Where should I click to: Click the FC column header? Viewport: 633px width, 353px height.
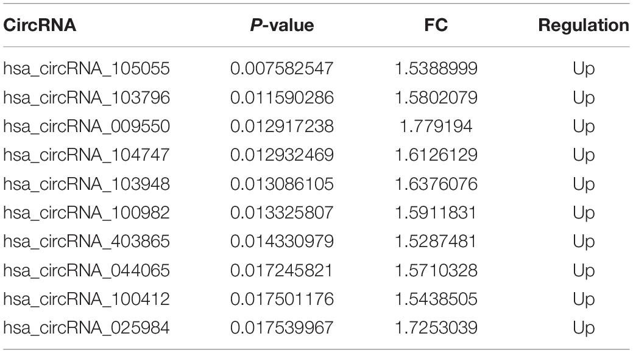[x=436, y=25]
